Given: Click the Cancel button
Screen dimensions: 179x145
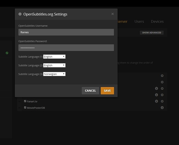Looking at the screenshot, I should click(x=91, y=91).
